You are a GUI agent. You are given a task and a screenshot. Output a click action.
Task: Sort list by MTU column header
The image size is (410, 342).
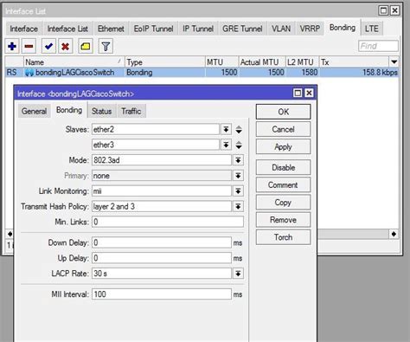click(222, 62)
